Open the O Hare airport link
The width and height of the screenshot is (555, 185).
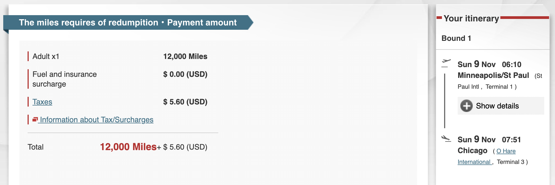point(506,151)
